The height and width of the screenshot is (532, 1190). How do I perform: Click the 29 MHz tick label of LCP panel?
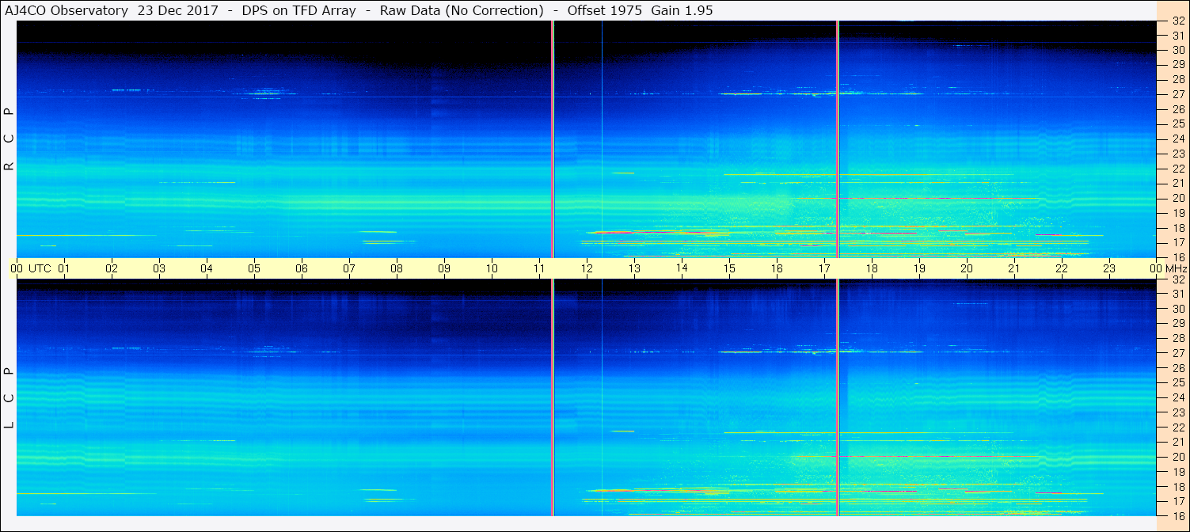(1178, 324)
